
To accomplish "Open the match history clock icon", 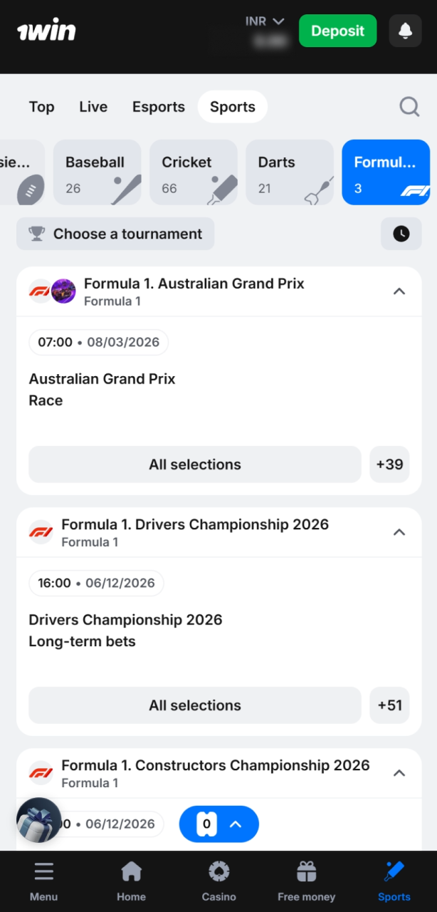I will pyautogui.click(x=401, y=234).
